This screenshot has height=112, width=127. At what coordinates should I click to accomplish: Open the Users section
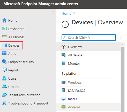(12, 78)
